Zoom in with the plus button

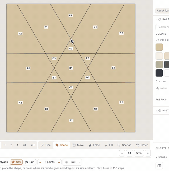148,153
